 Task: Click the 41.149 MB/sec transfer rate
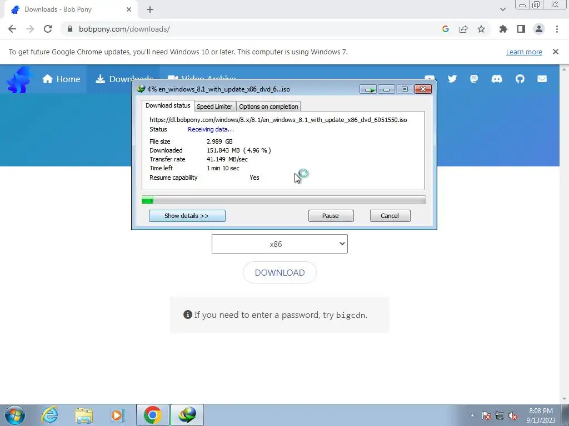tap(227, 159)
